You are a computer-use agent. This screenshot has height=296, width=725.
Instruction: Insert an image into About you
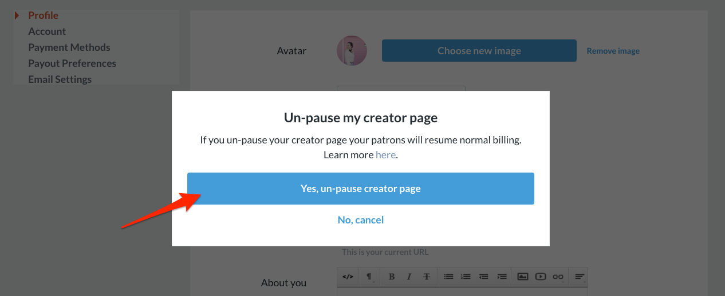(x=522, y=277)
